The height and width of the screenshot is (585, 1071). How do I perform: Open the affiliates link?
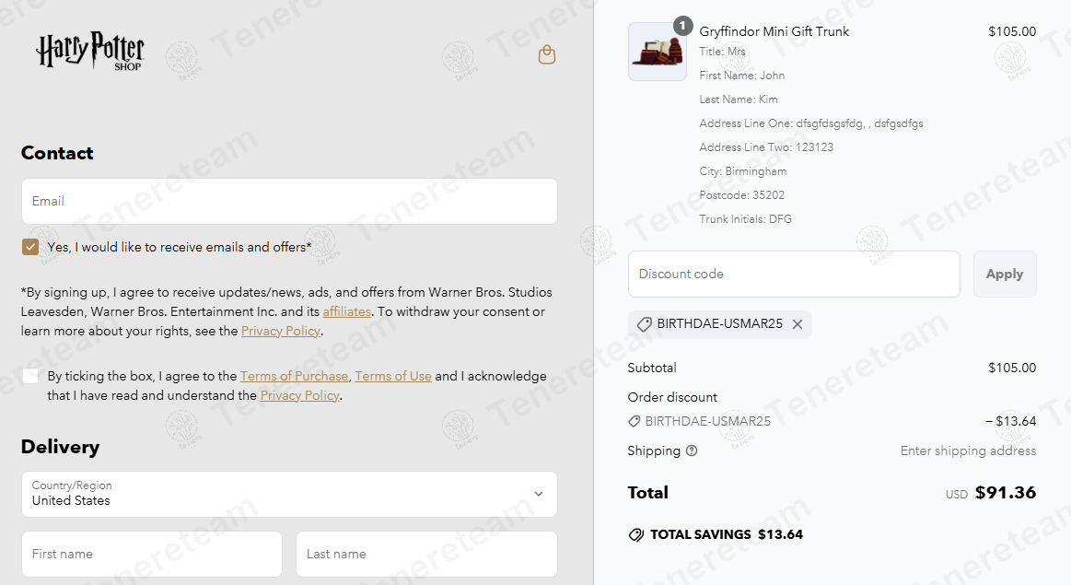point(346,311)
